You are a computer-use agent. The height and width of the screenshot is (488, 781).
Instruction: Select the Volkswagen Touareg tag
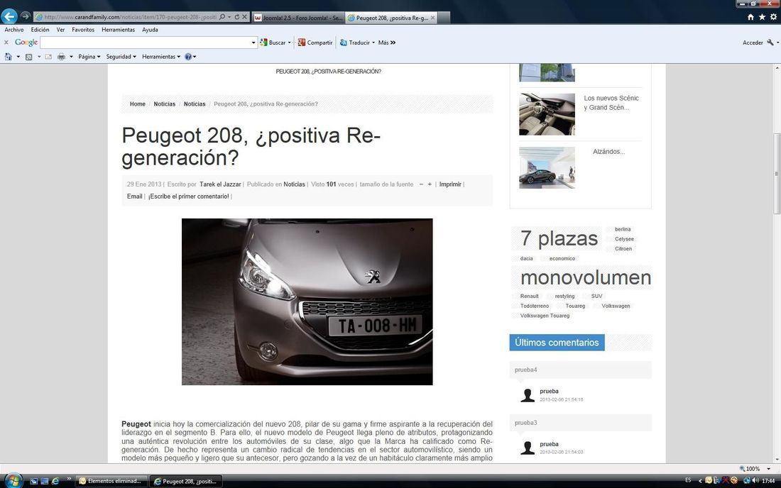coord(545,316)
